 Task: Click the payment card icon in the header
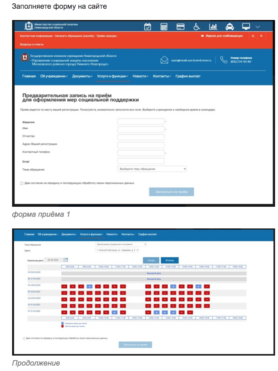point(180,27)
